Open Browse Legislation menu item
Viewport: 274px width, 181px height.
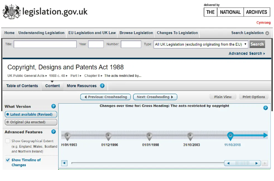coord(136,33)
